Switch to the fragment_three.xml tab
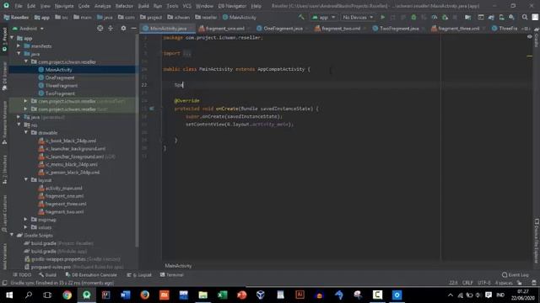This screenshot has height=303, width=540. [458, 29]
